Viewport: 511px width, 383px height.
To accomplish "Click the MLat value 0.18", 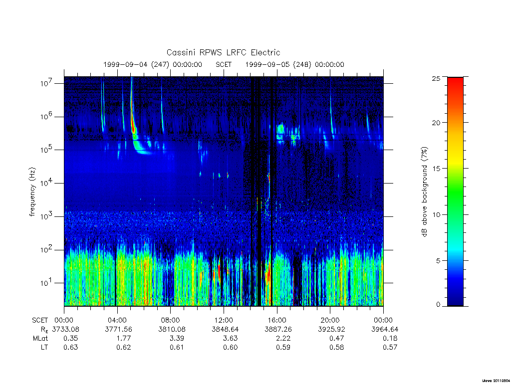I will (x=390, y=339).
